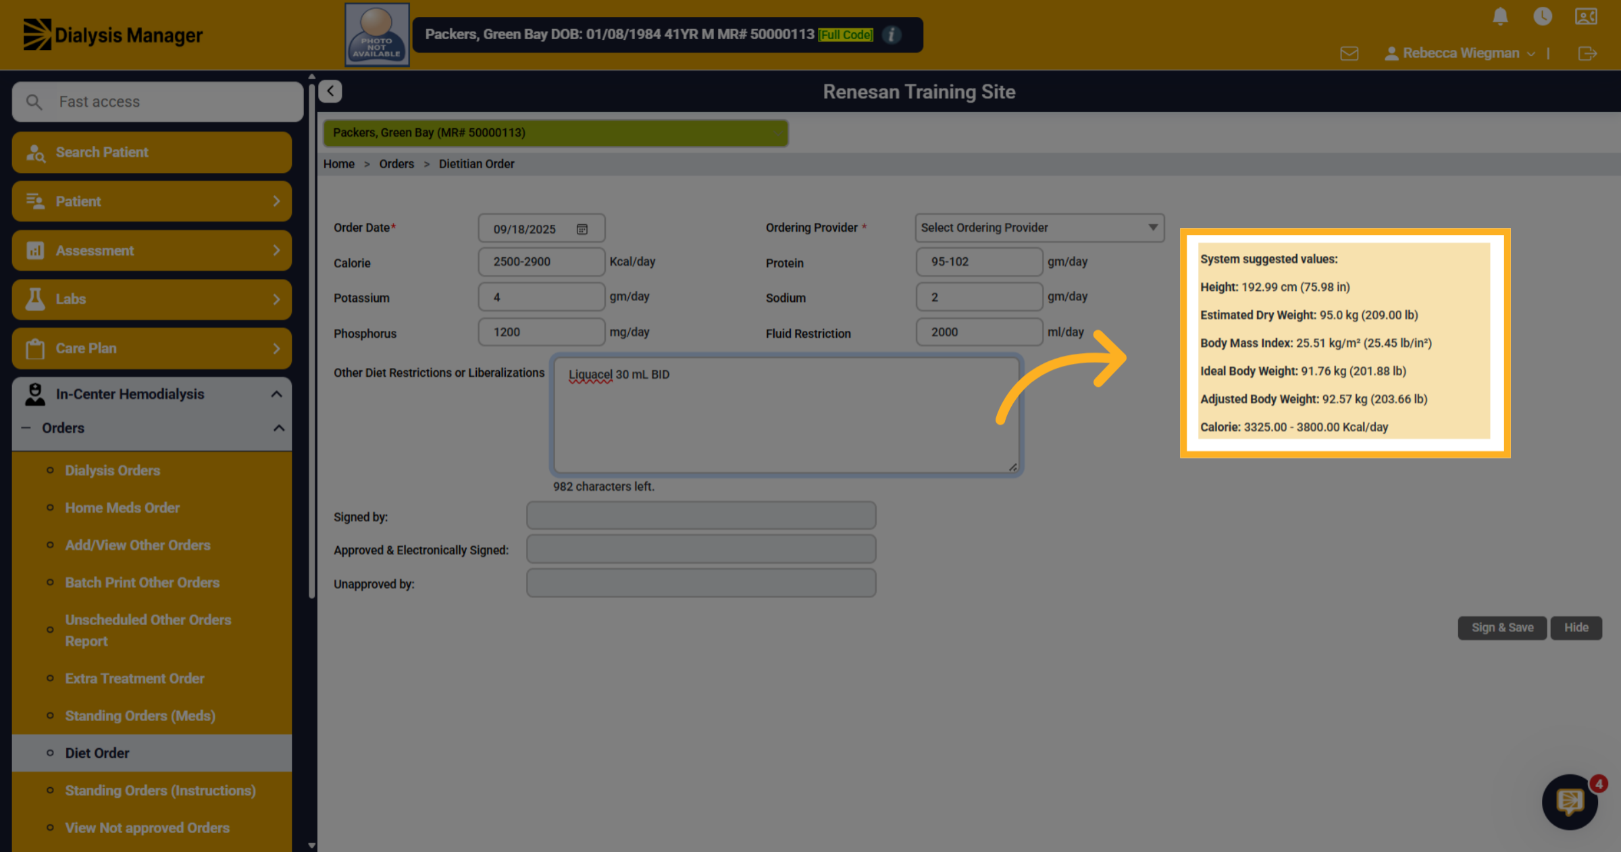The width and height of the screenshot is (1621, 852).
Task: Click the sidebar scroll up arrow
Action: pyautogui.click(x=311, y=77)
